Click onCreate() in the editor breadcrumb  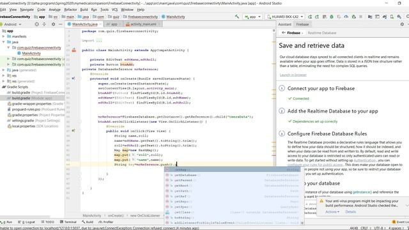tap(116, 216)
